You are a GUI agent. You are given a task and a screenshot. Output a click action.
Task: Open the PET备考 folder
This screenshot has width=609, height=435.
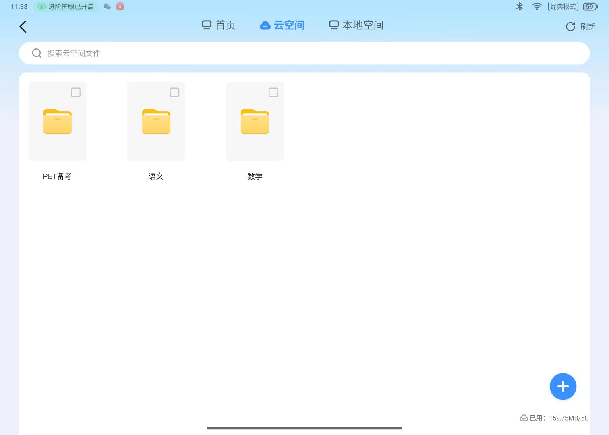58,122
